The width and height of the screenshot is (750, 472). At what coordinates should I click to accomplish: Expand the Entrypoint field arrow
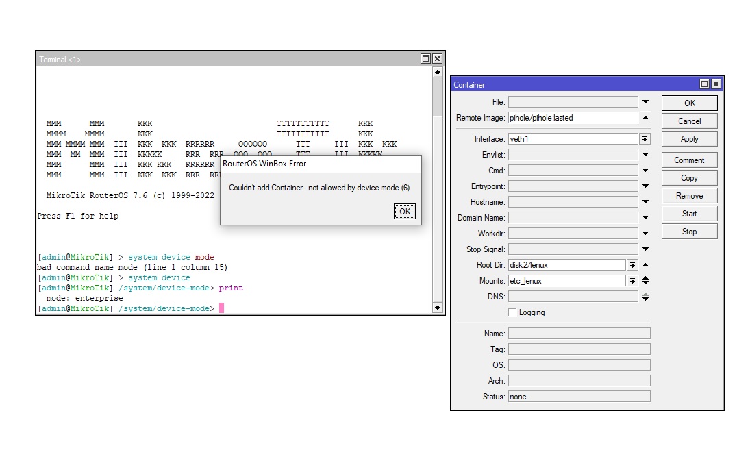click(645, 186)
